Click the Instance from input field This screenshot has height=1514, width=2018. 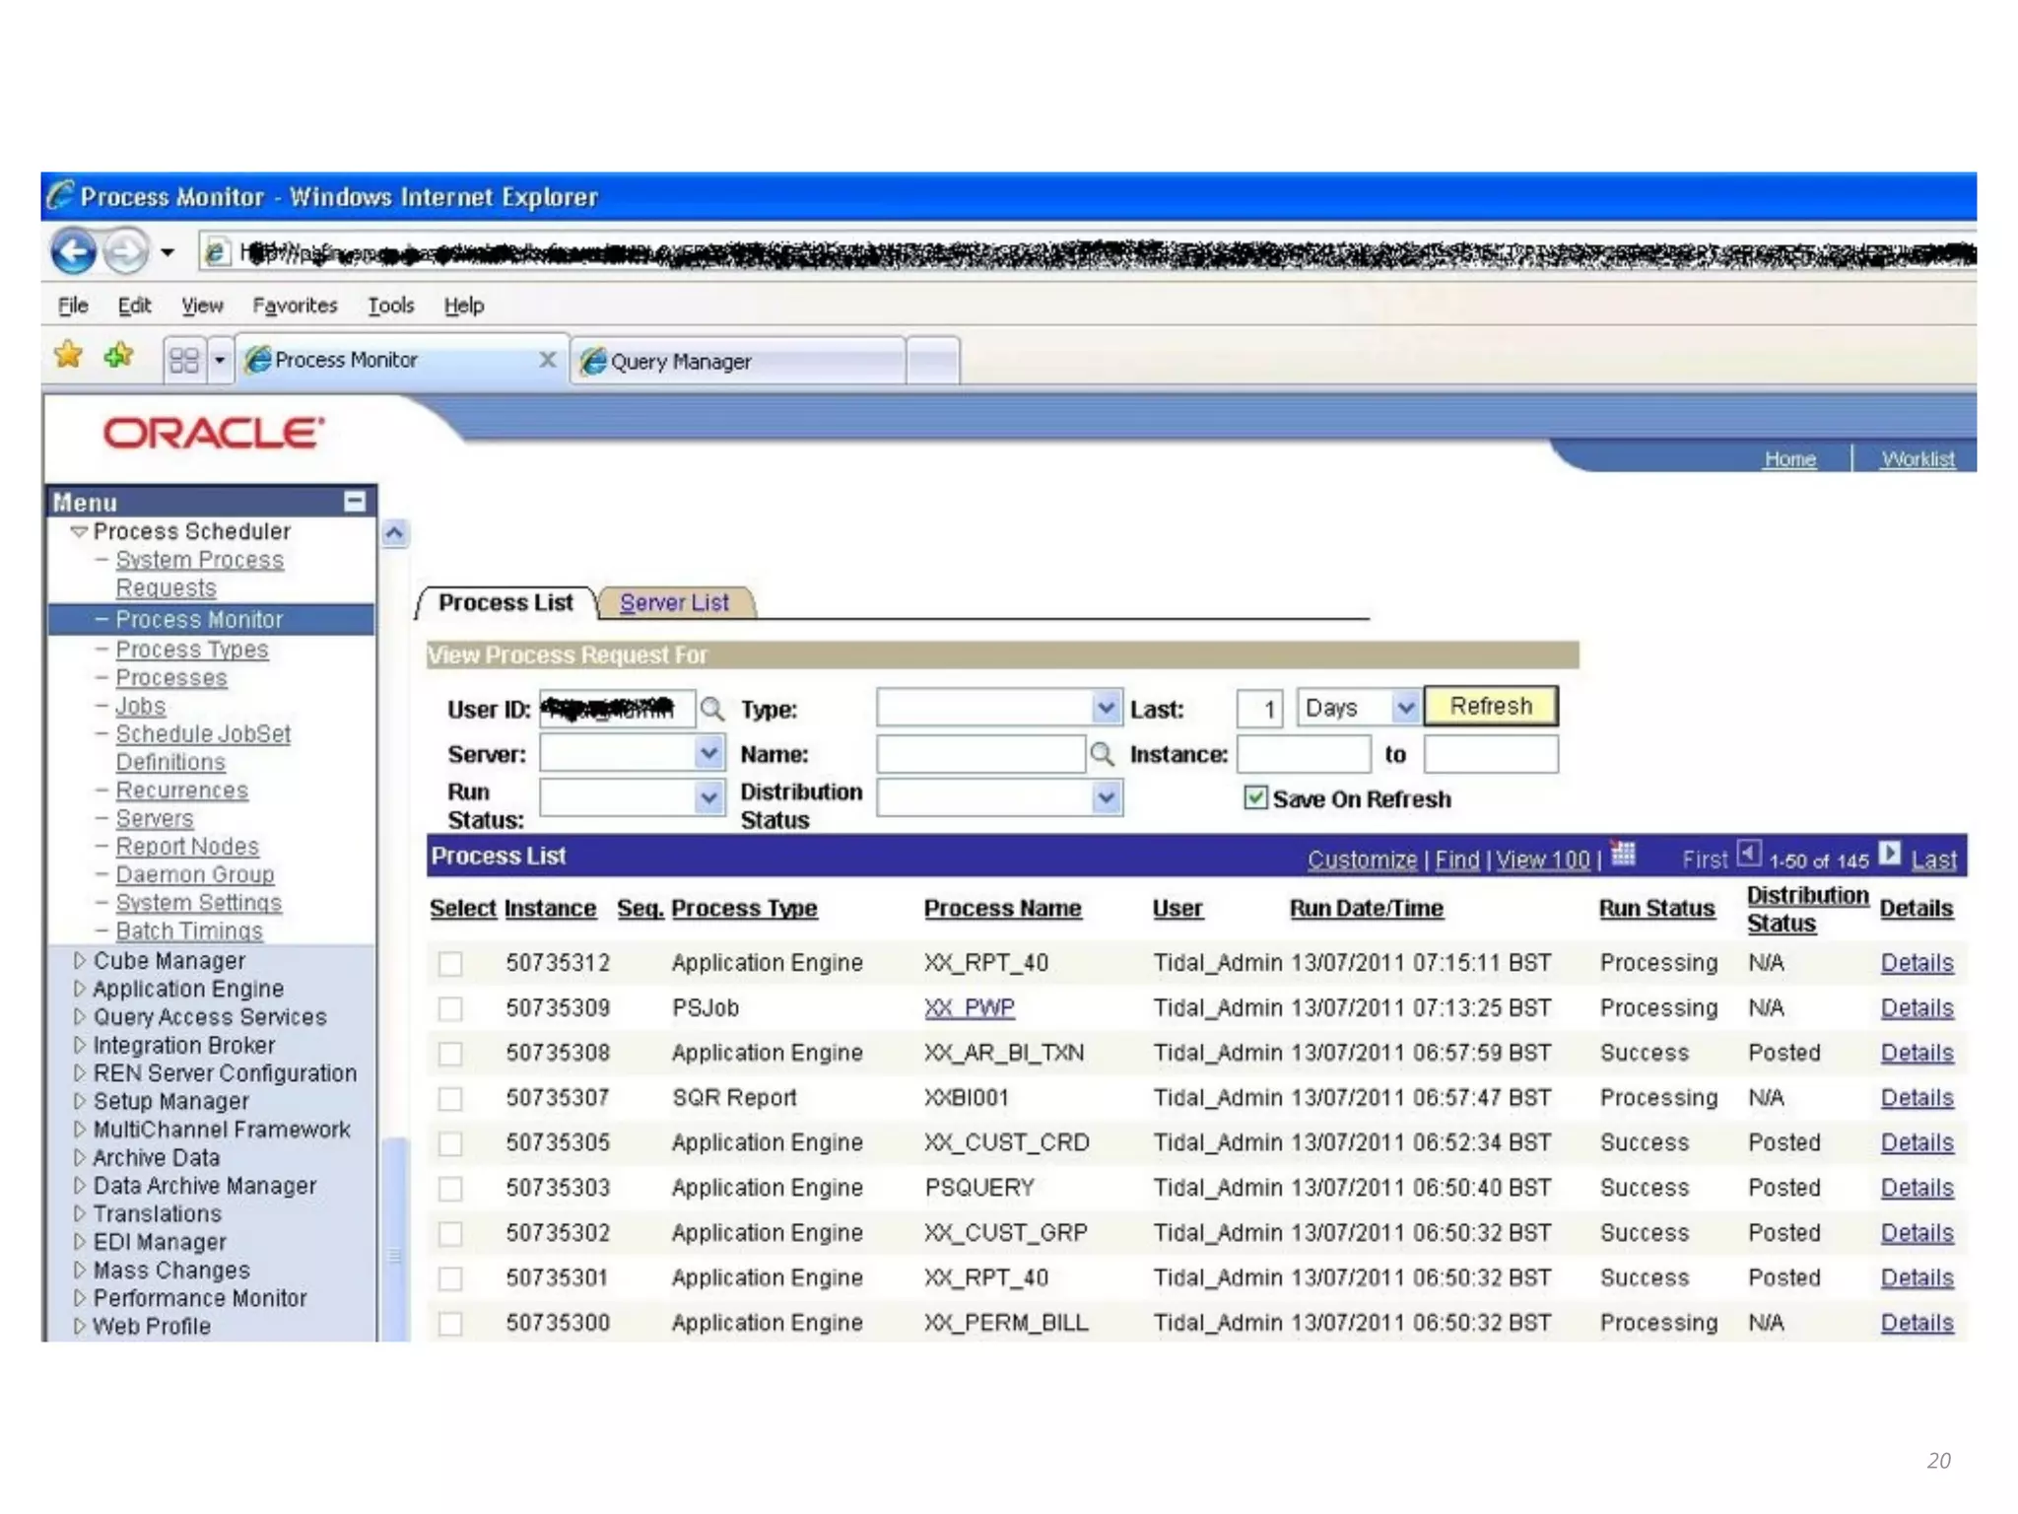(x=1303, y=754)
